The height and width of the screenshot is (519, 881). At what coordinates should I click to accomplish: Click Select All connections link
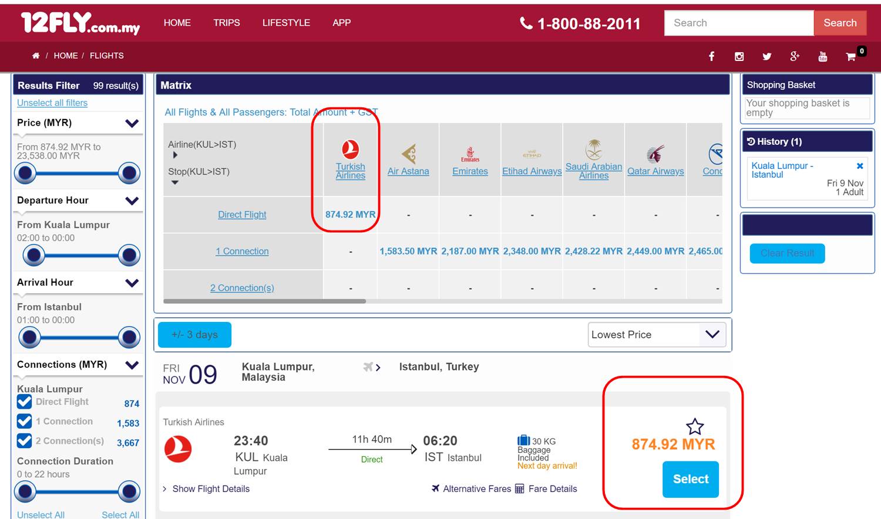tap(120, 514)
